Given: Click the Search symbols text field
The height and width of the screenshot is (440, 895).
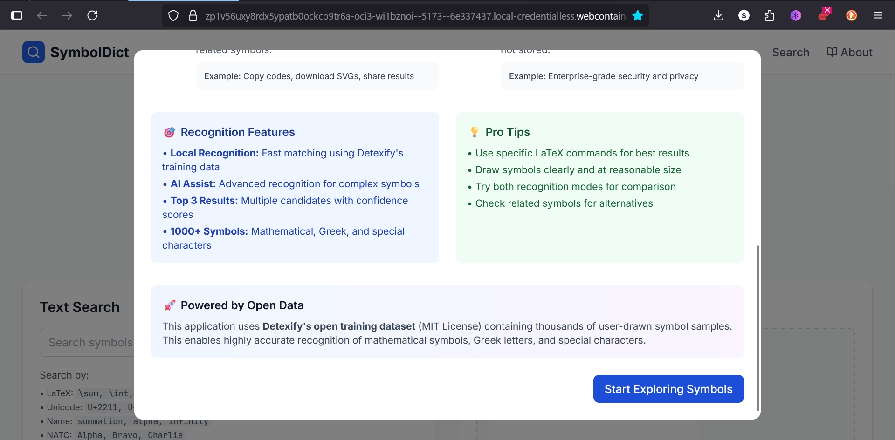Looking at the screenshot, I should (x=87, y=343).
